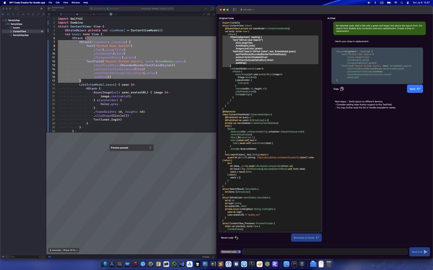Toggle sidebar in GPT Code Creator window
Image resolution: width=433 pixels, height=270 pixels.
234,10
